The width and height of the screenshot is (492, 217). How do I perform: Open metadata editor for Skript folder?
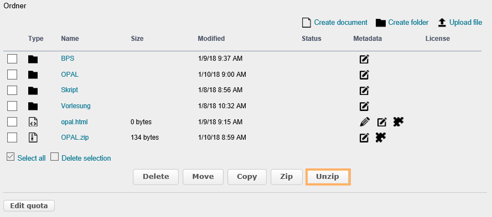(x=364, y=90)
